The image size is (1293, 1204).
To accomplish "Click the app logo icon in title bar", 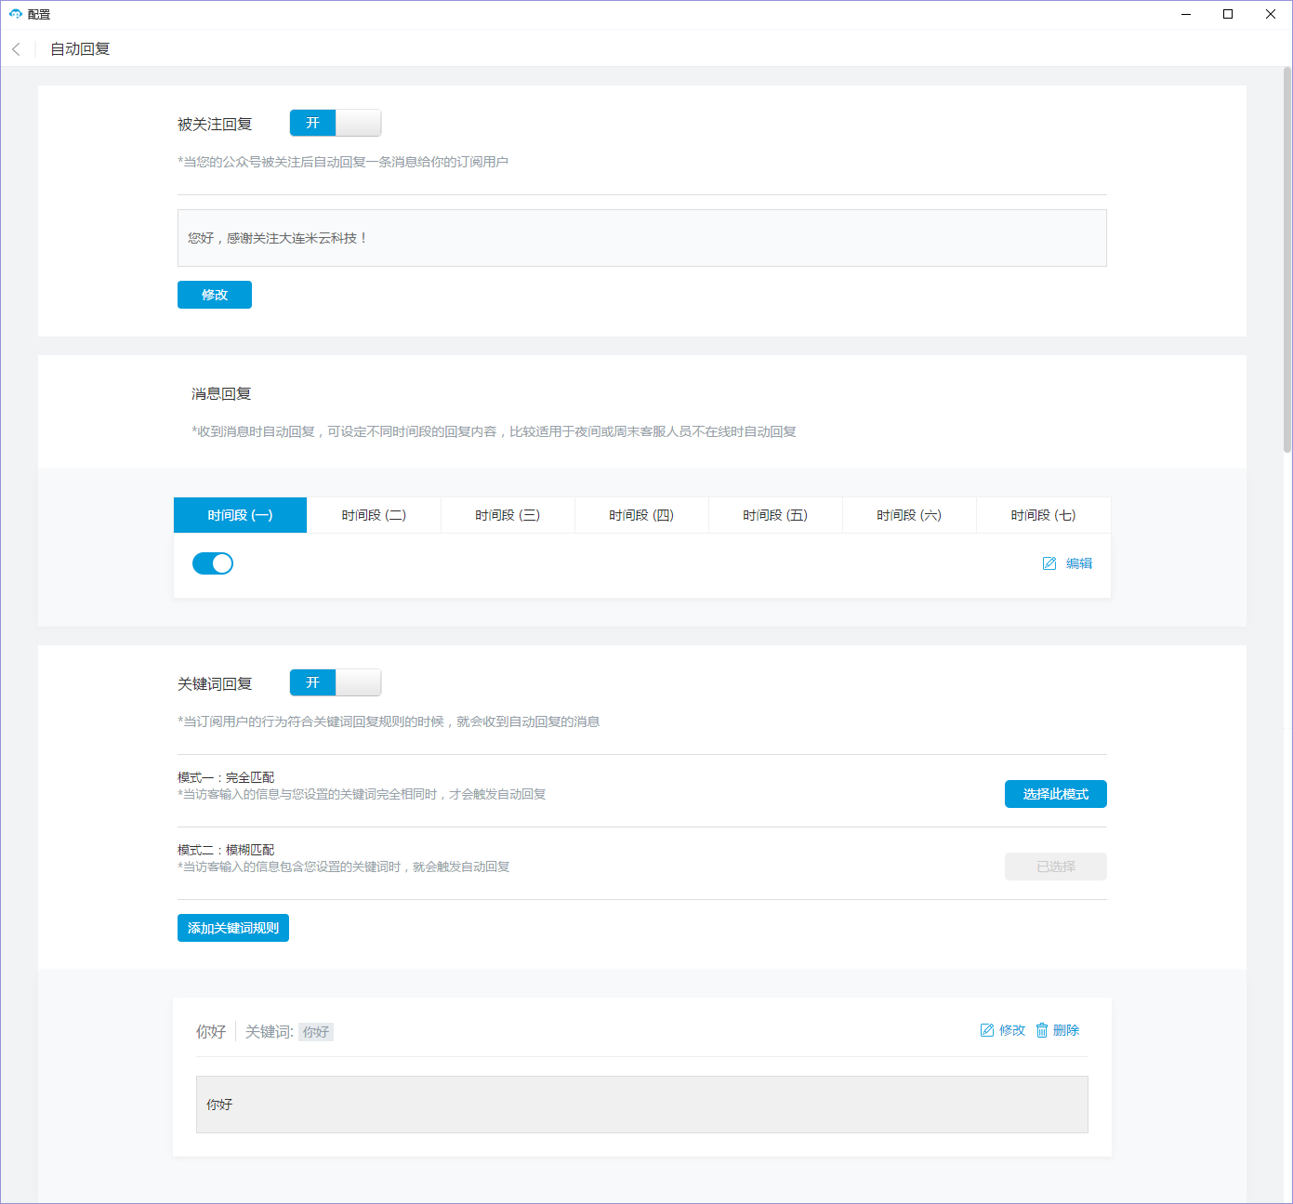I will [15, 14].
